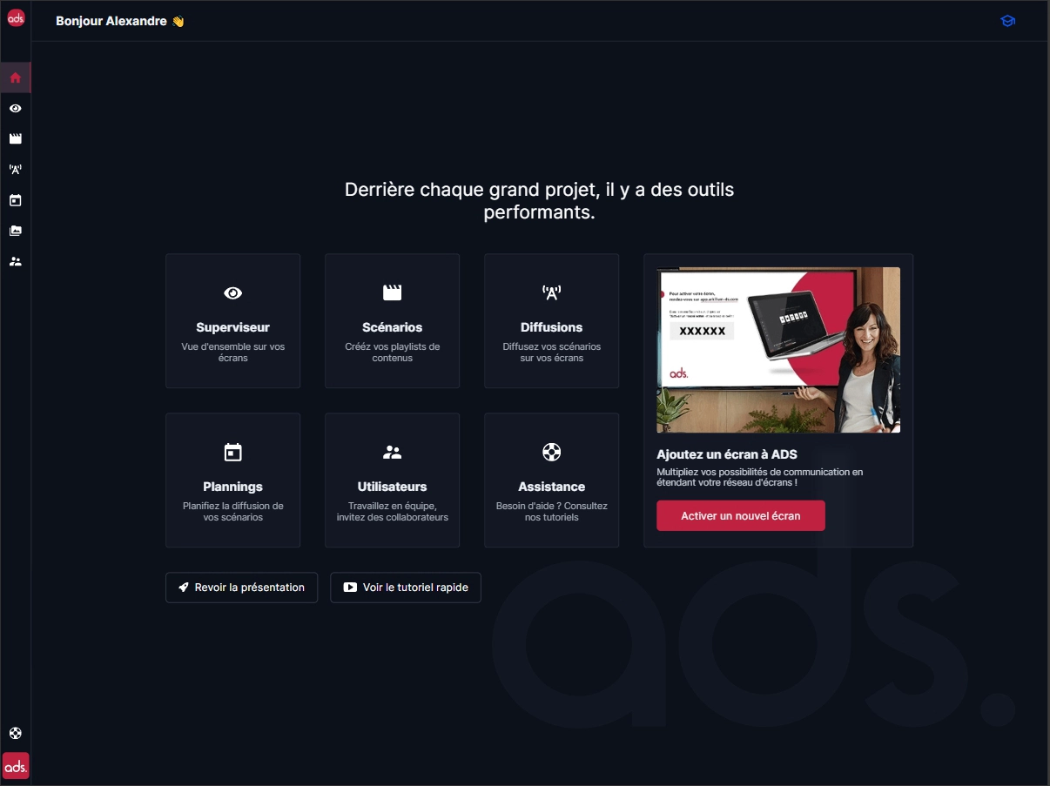The image size is (1050, 786).
Task: Click the broadcast icon in the Diffusions card
Action: [551, 292]
